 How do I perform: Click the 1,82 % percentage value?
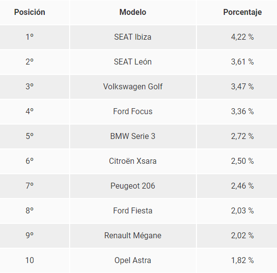coord(242,261)
